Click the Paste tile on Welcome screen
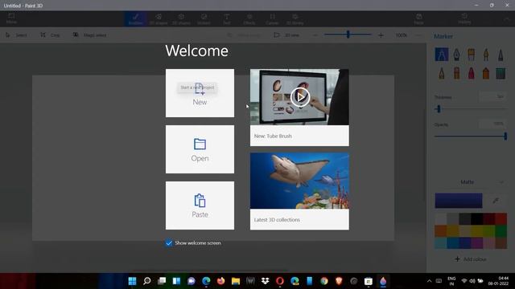Viewport: 515px width, 289px height. (x=200, y=206)
